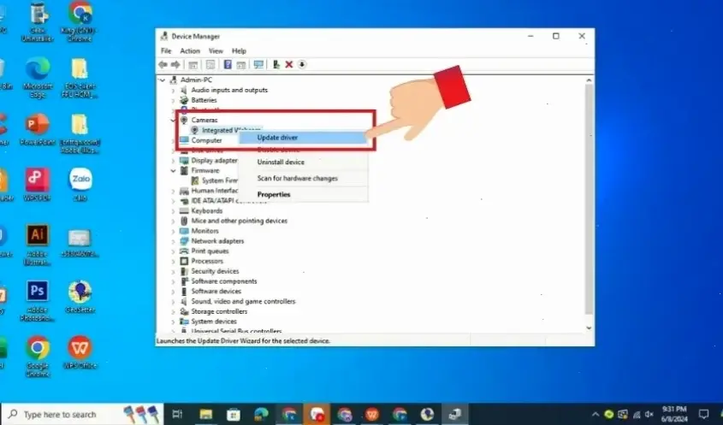Click the volume icon in system tray
Viewport: 723px width, 425px height.
[x=649, y=414]
